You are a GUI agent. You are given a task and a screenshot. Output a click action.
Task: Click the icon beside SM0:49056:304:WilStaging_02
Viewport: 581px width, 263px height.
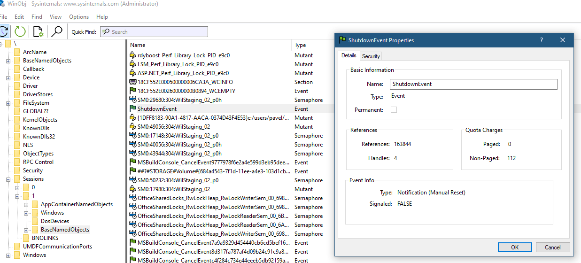[x=133, y=127]
